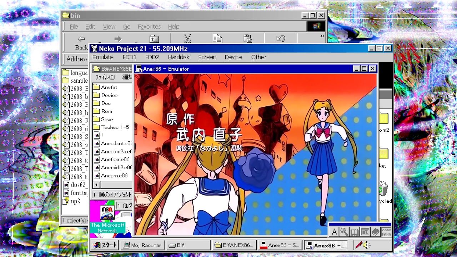This screenshot has height=257, width=457.
Task: Select the Rom folder
Action: (x=102, y=111)
